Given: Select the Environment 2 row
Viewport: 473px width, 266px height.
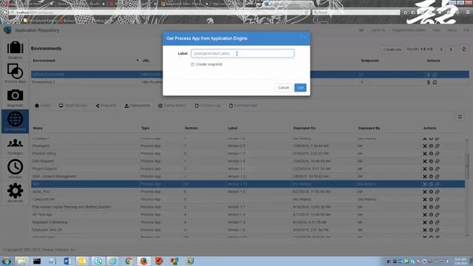Looking at the screenshot, I should pyautogui.click(x=250, y=82).
